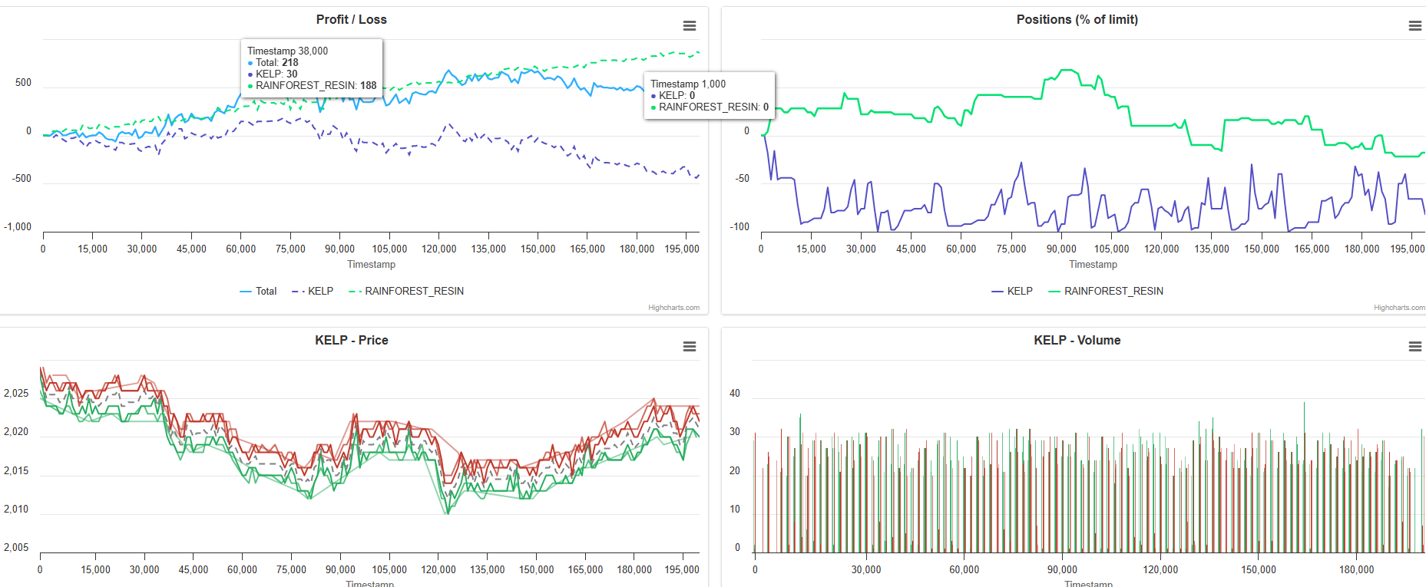The height and width of the screenshot is (587, 1426).
Task: Click the 60,000 tick label on KELP Price axis
Action: pos(242,570)
